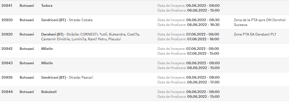Screen dimensions: 289x102
Task: Click Sendriceni (BT) Strada Cobala entry
Action: [x=67, y=20]
